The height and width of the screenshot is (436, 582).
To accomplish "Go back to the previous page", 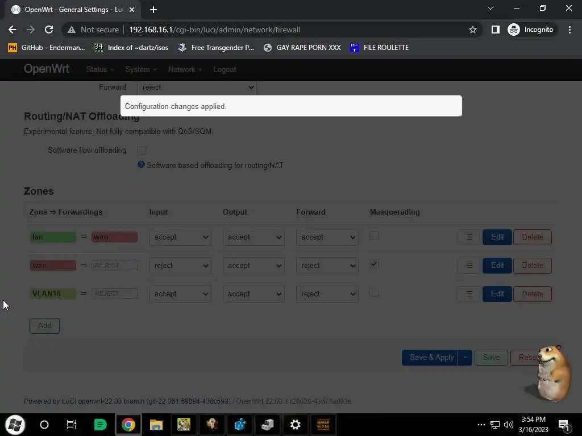I will 13,30.
